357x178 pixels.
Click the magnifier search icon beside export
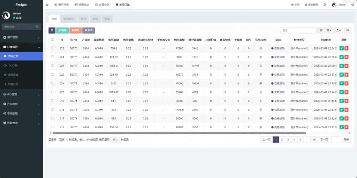tap(348, 31)
